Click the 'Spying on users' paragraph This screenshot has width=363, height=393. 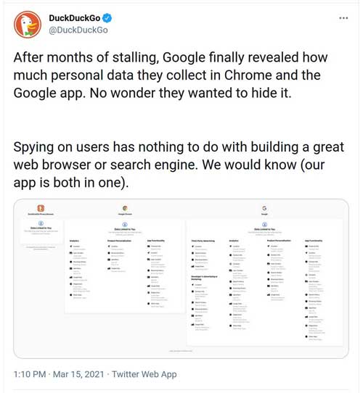pos(179,165)
